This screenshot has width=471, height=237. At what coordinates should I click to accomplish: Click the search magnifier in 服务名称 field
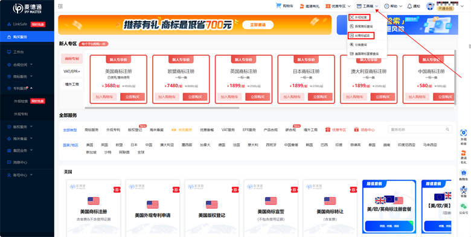coord(447,129)
